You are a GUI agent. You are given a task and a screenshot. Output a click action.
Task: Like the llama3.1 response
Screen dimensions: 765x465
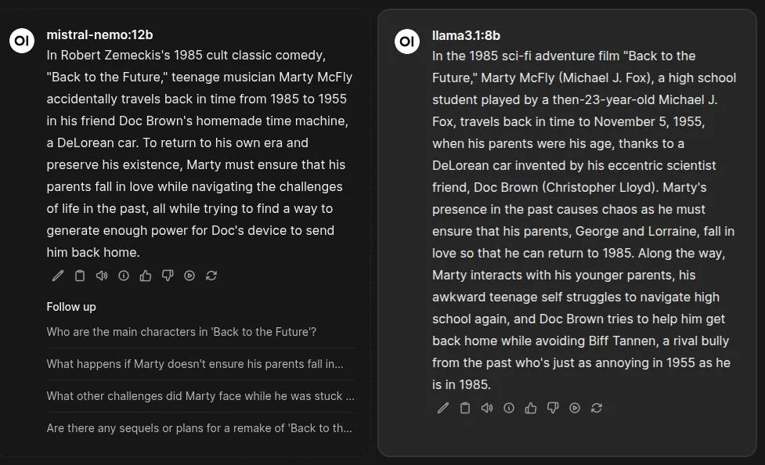pyautogui.click(x=531, y=408)
